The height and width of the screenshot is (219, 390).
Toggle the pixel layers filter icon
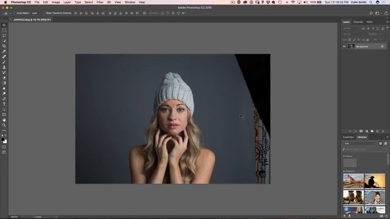(363, 29)
